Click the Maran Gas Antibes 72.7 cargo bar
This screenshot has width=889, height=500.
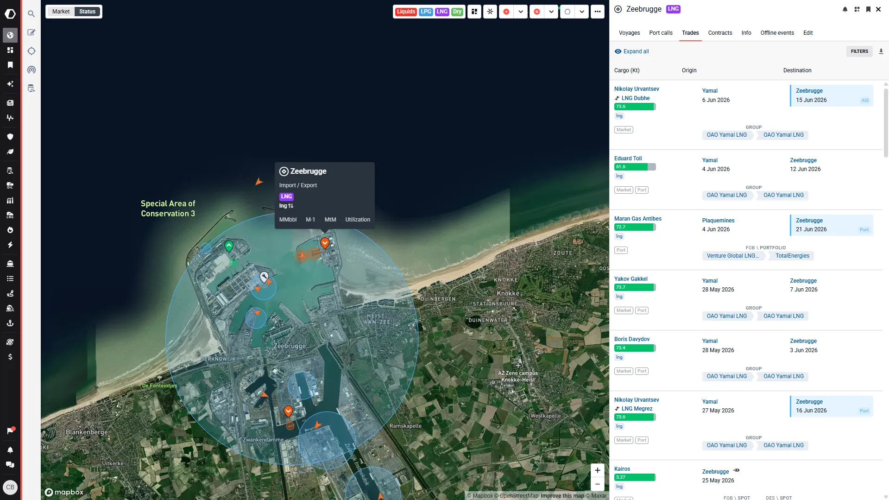click(635, 227)
